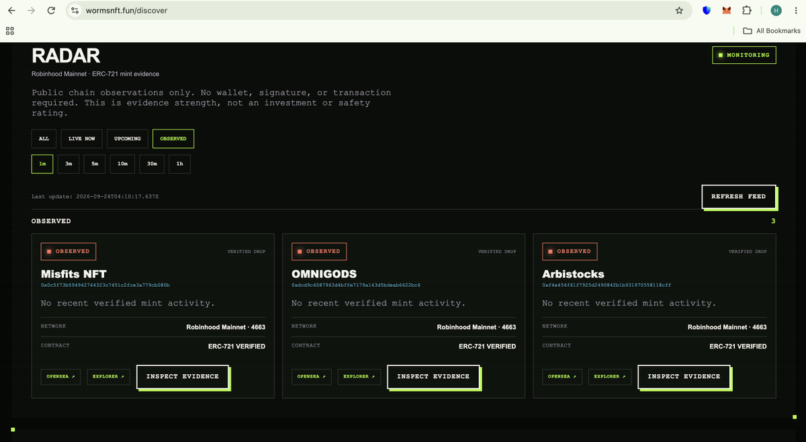Click VERIFIED DROP label on OMNIGODS card

point(497,251)
